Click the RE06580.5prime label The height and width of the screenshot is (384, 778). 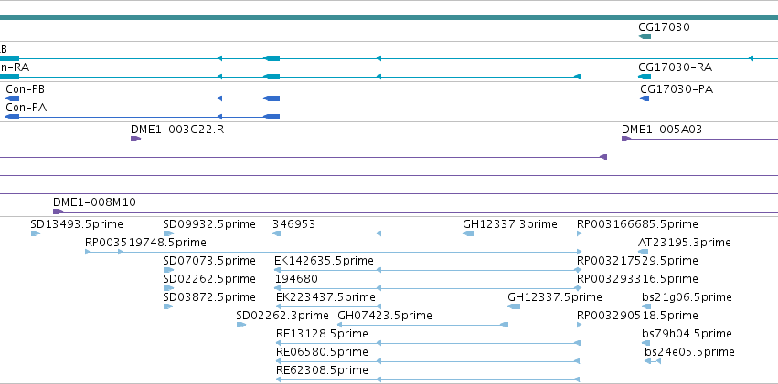coord(322,352)
